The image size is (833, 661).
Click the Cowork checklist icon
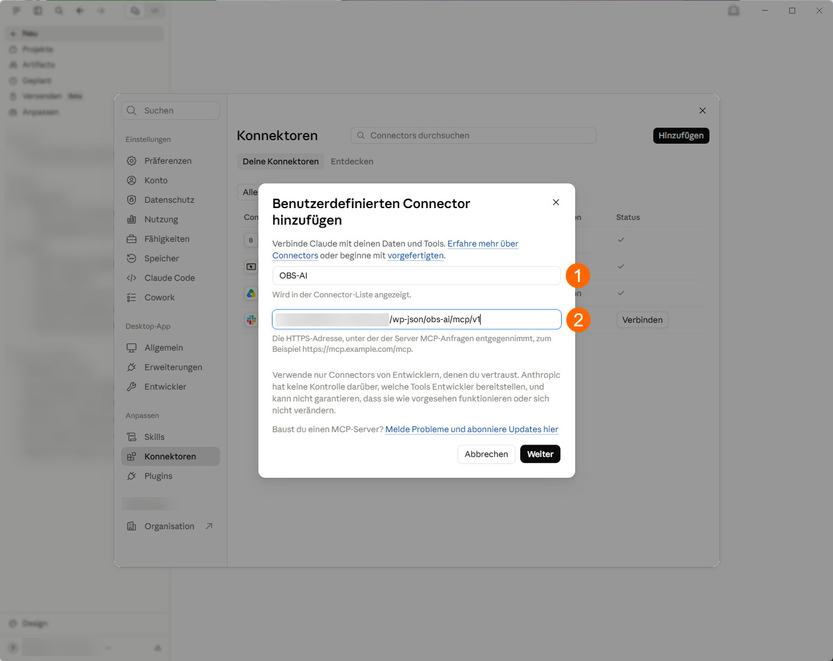point(131,297)
